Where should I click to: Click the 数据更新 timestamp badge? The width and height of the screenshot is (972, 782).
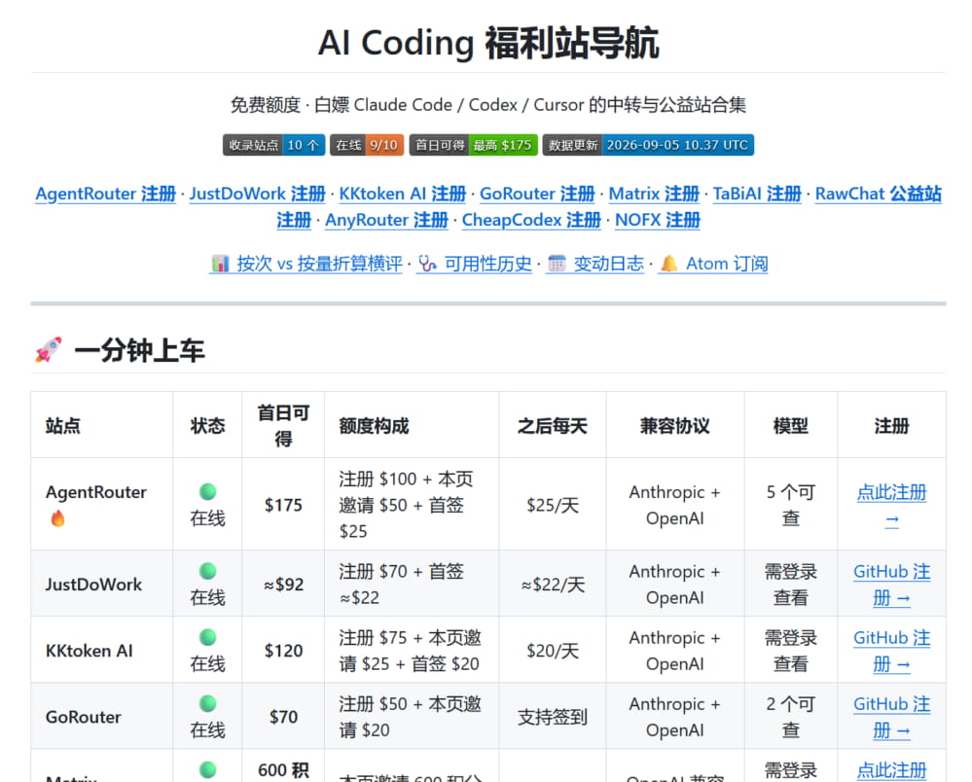coord(648,145)
